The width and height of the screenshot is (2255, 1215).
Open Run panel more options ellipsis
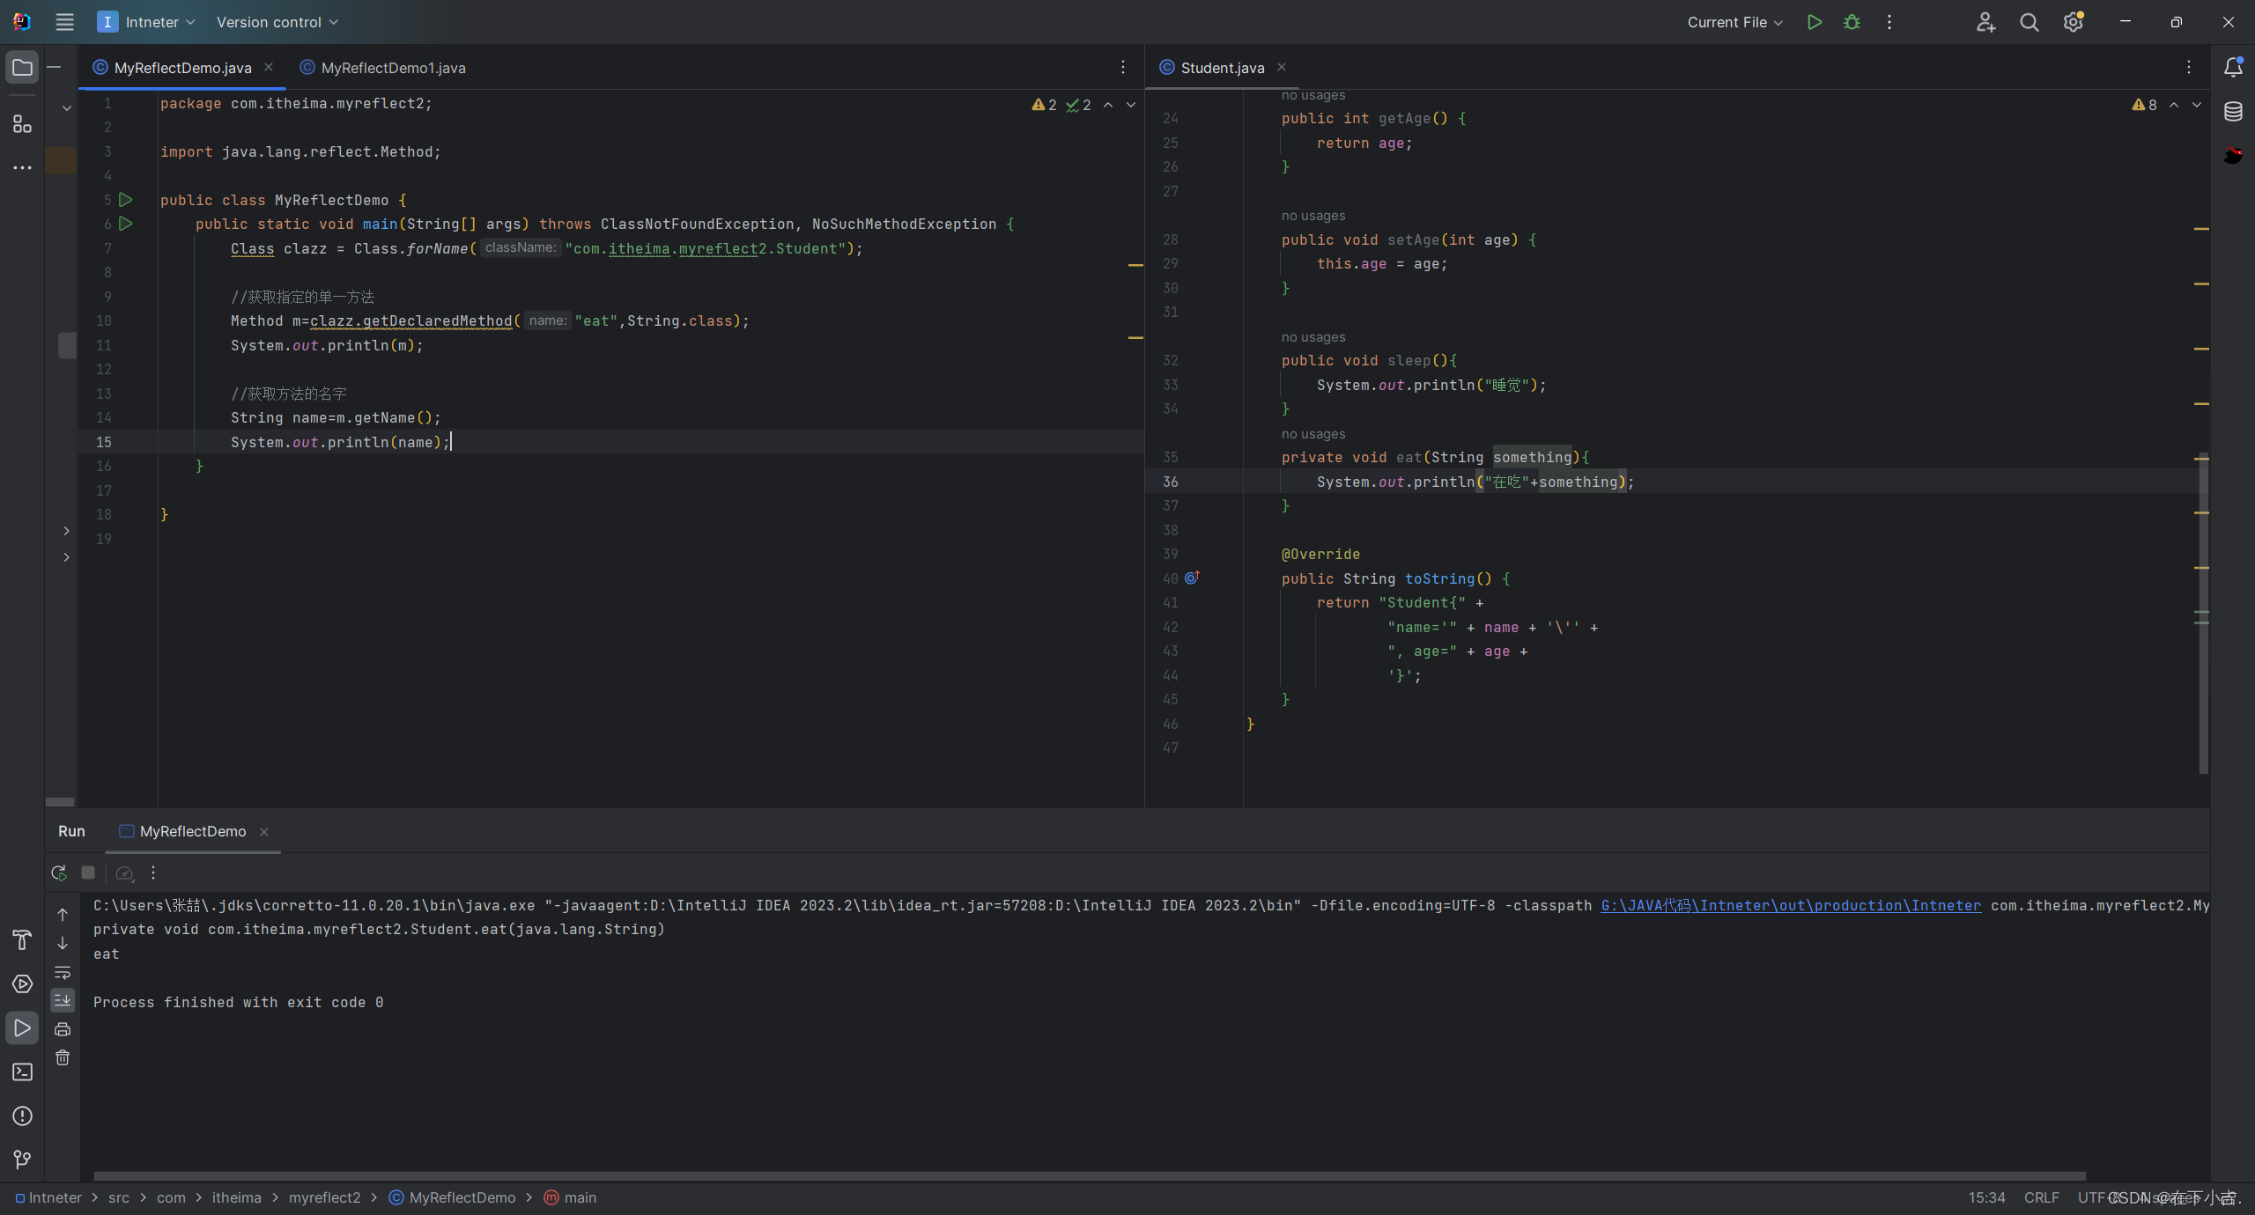[x=153, y=873]
